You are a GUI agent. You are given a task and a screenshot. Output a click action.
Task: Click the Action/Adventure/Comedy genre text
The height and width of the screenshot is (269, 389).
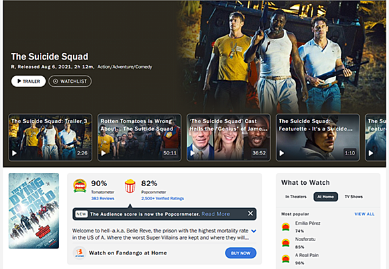coord(125,67)
